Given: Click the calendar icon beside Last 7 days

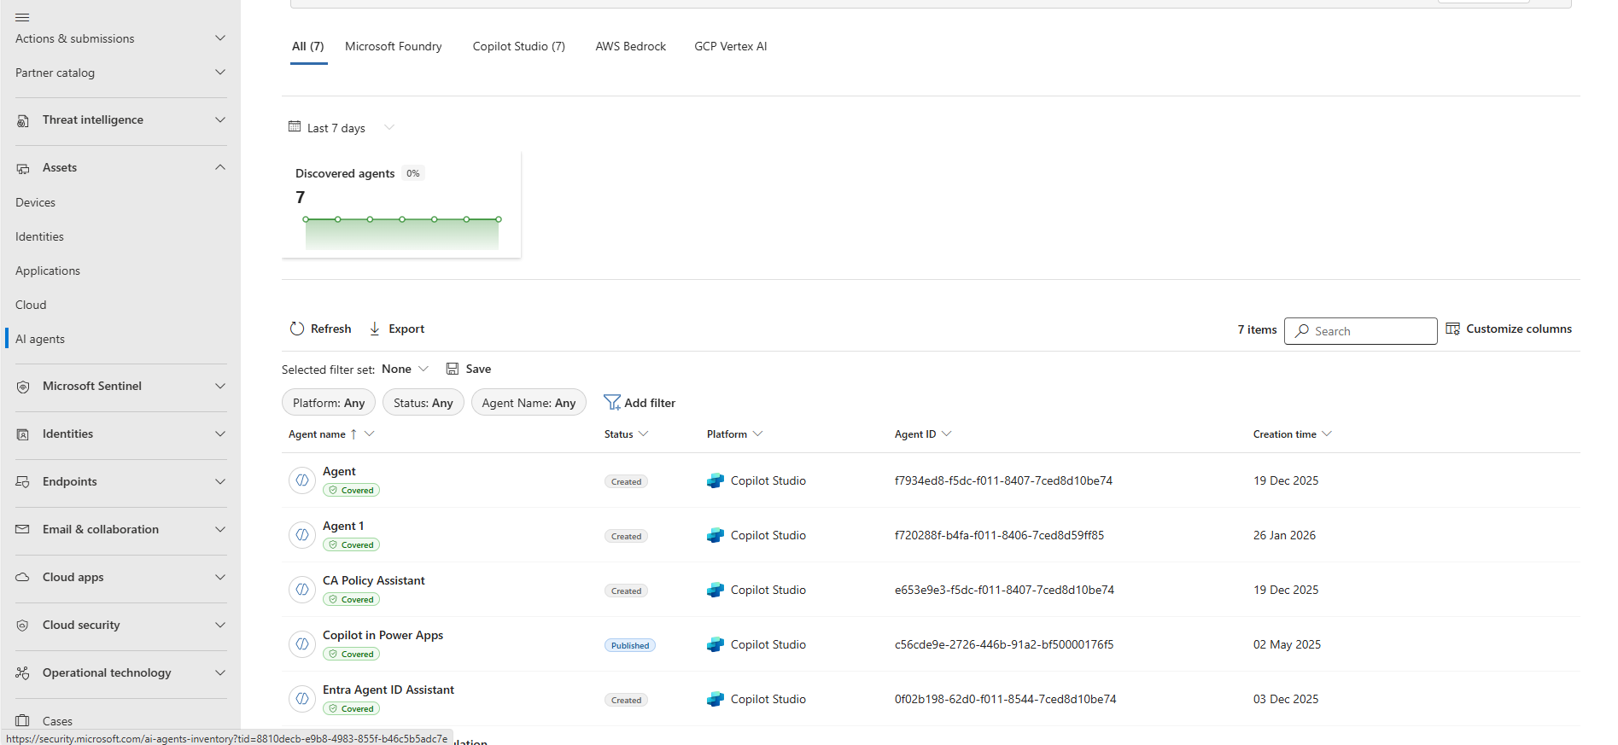Looking at the screenshot, I should pyautogui.click(x=295, y=127).
